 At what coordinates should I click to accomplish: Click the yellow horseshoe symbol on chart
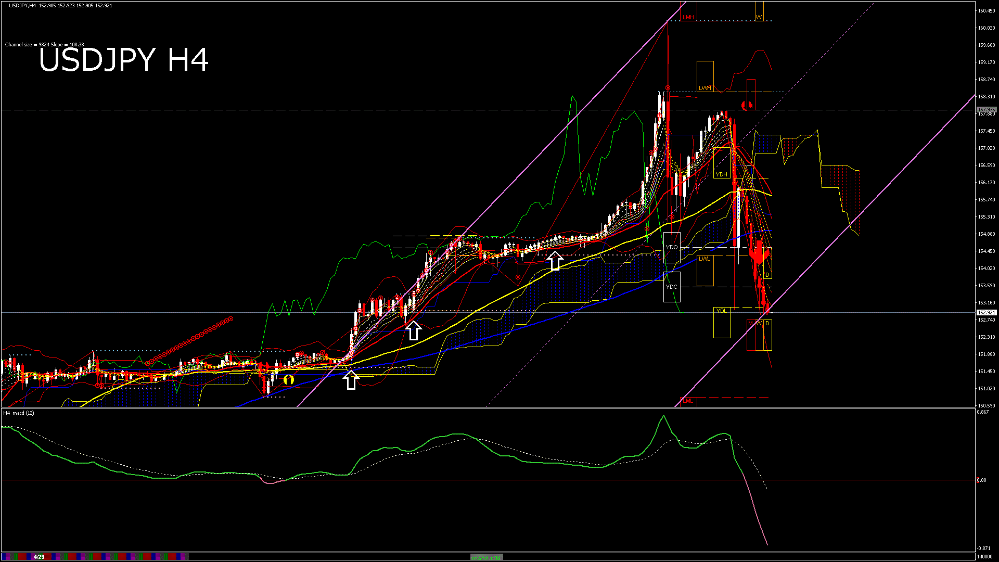click(x=289, y=380)
